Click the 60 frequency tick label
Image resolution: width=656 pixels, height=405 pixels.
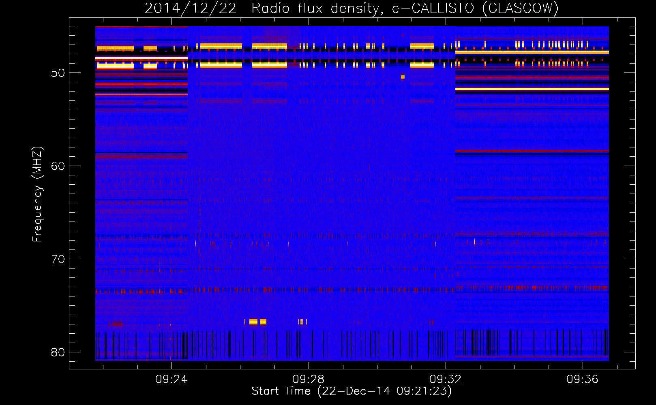[58, 166]
